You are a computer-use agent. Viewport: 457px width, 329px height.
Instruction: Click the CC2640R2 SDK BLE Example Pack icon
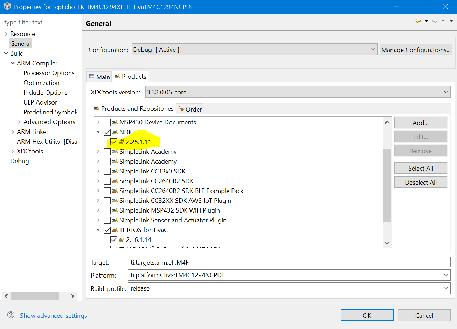[x=115, y=191]
